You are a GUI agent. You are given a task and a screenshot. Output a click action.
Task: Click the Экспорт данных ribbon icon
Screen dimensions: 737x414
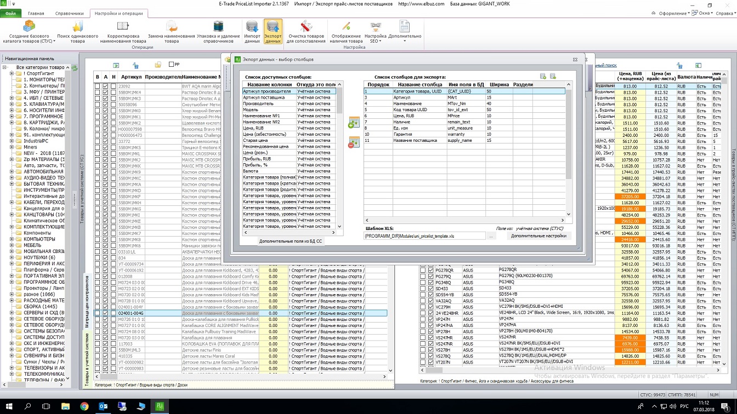(273, 32)
